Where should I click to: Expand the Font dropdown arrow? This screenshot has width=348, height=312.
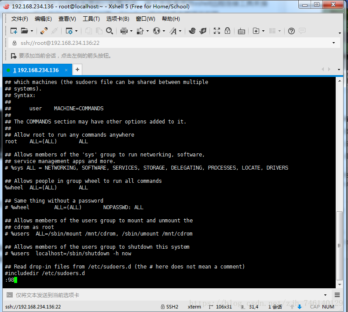coord(180,31)
